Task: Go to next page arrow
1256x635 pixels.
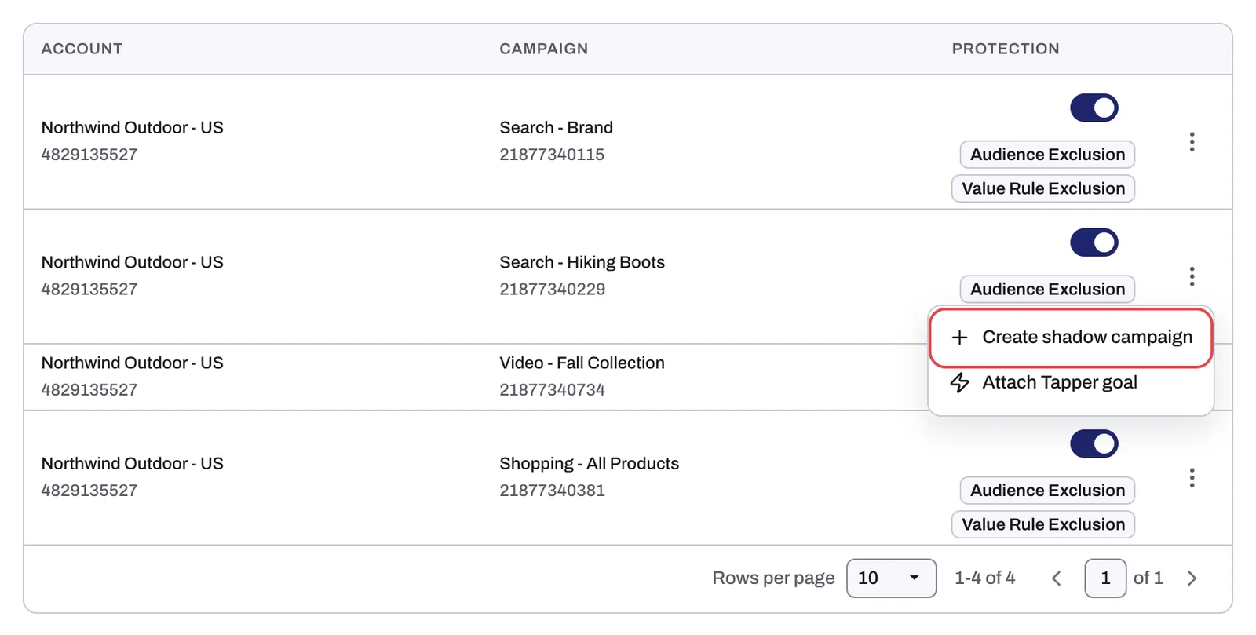Action: [1192, 578]
